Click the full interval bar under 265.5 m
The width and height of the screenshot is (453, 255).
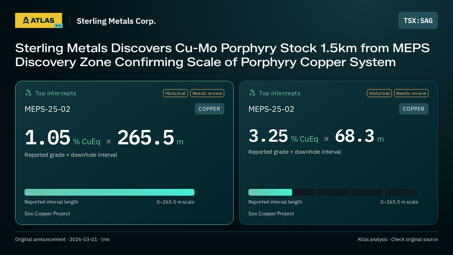coord(109,192)
